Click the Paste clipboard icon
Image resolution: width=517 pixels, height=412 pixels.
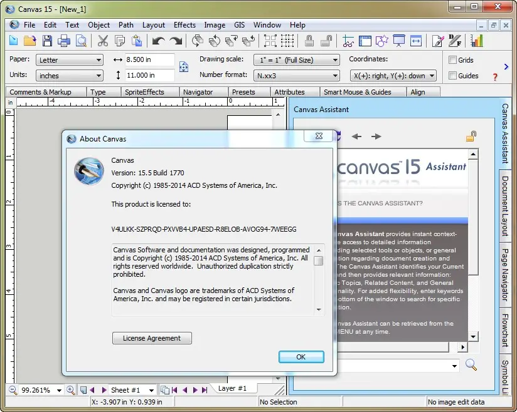pyautogui.click(x=137, y=41)
